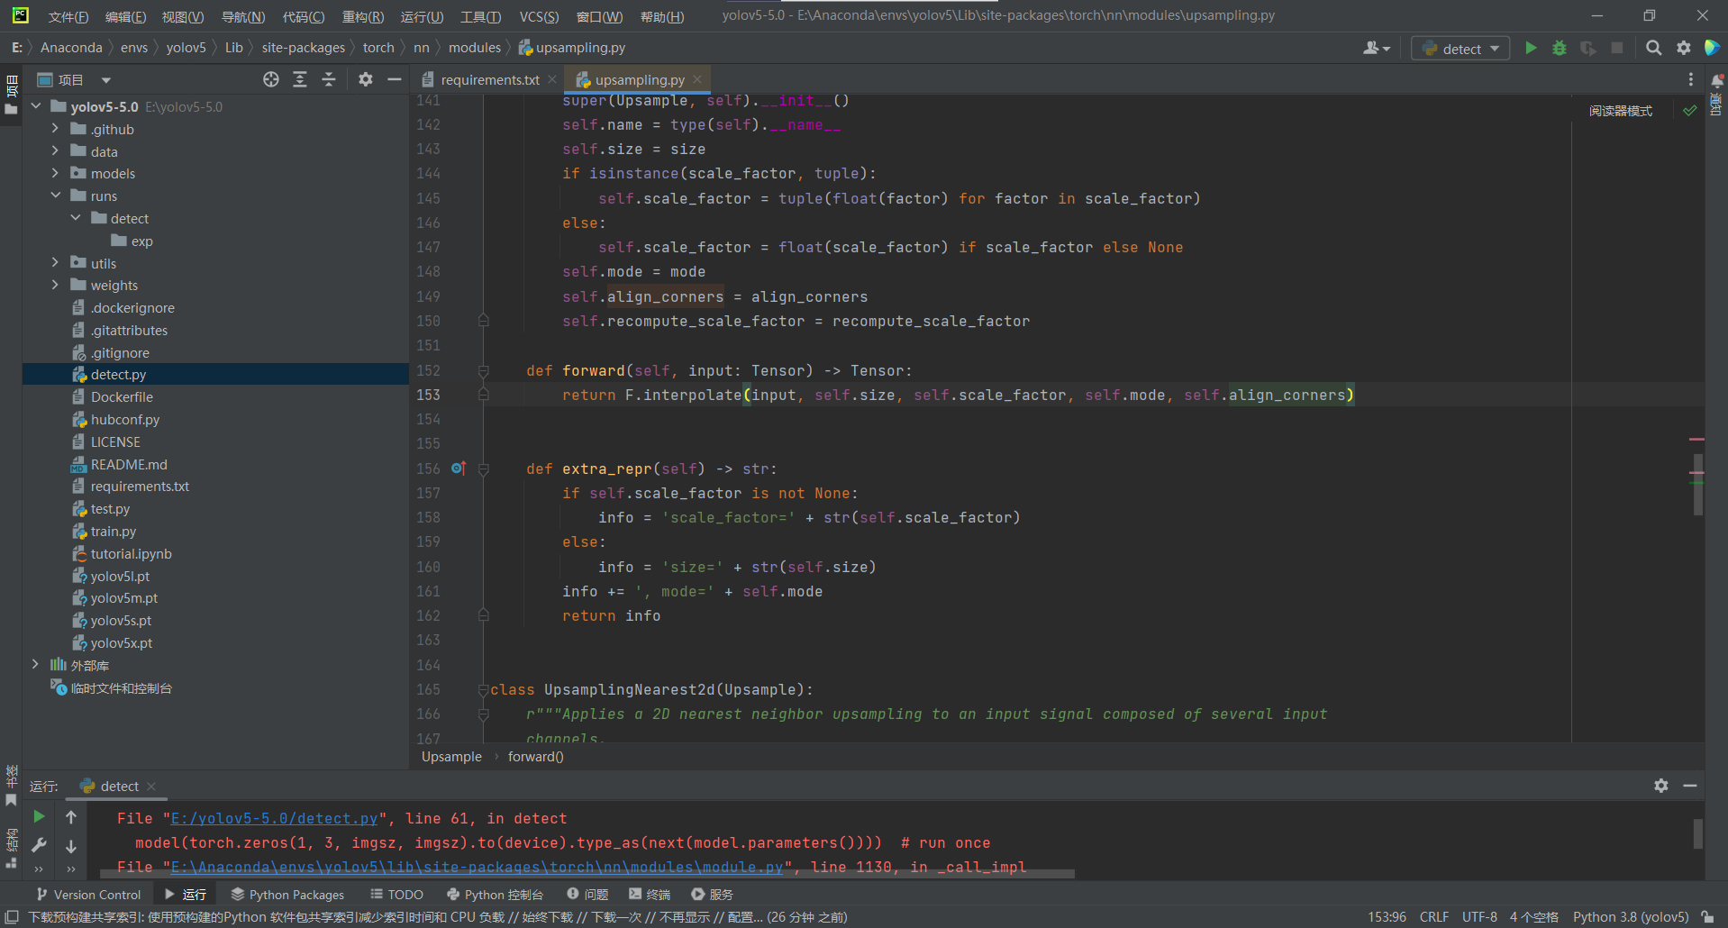Click the inspection checkmark in editor corner
The image size is (1728, 928).
[1690, 110]
